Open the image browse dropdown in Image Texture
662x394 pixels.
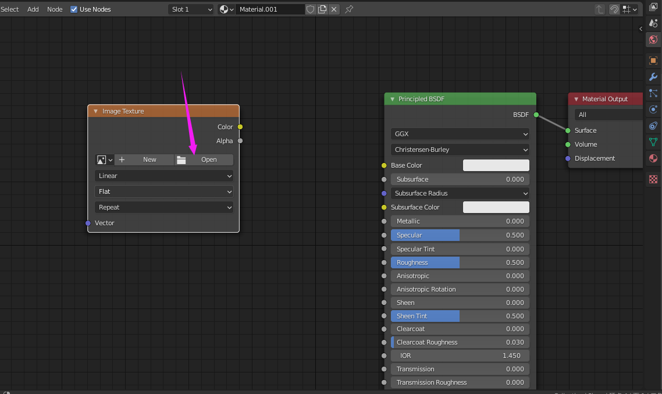tap(104, 159)
